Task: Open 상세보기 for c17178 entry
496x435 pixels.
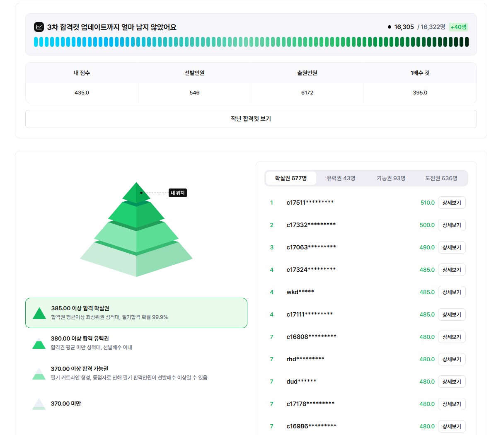Action: click(x=452, y=404)
